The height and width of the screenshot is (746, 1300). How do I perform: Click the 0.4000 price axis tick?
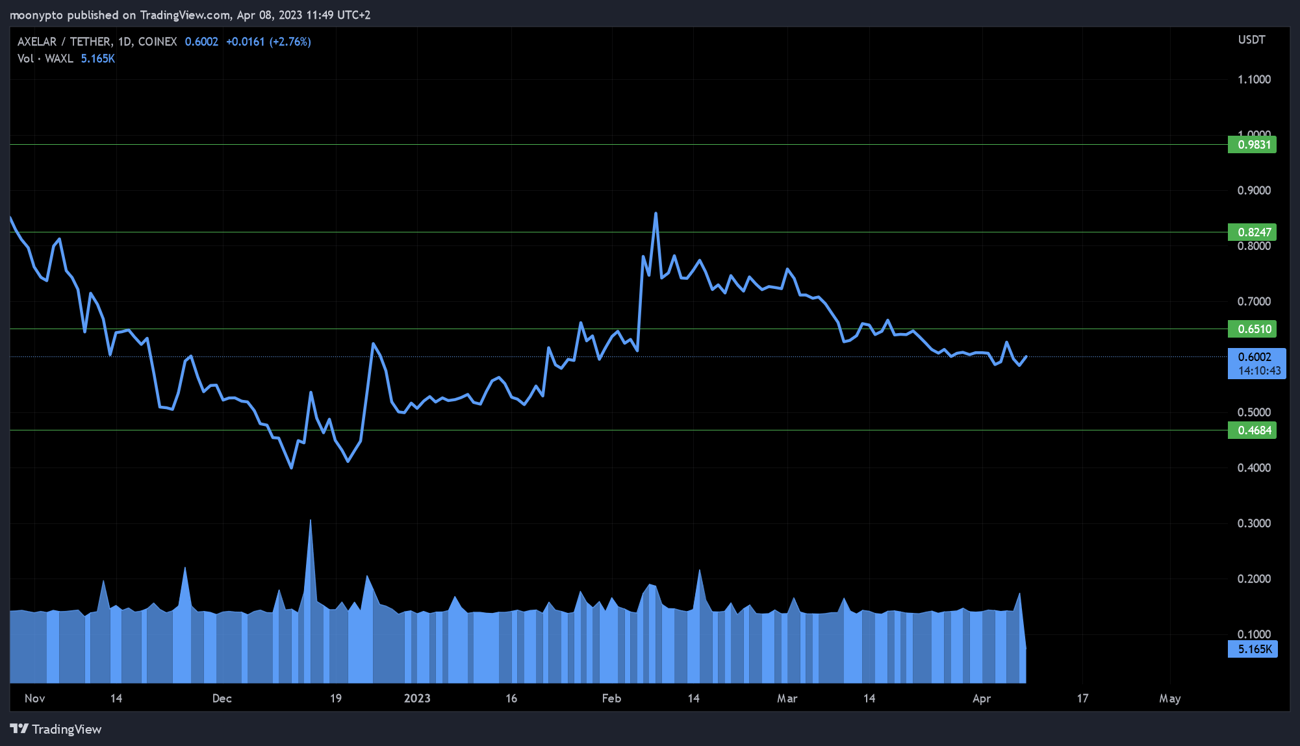point(1254,467)
